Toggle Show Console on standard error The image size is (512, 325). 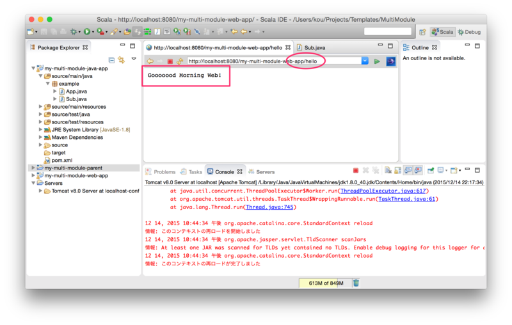pos(418,170)
